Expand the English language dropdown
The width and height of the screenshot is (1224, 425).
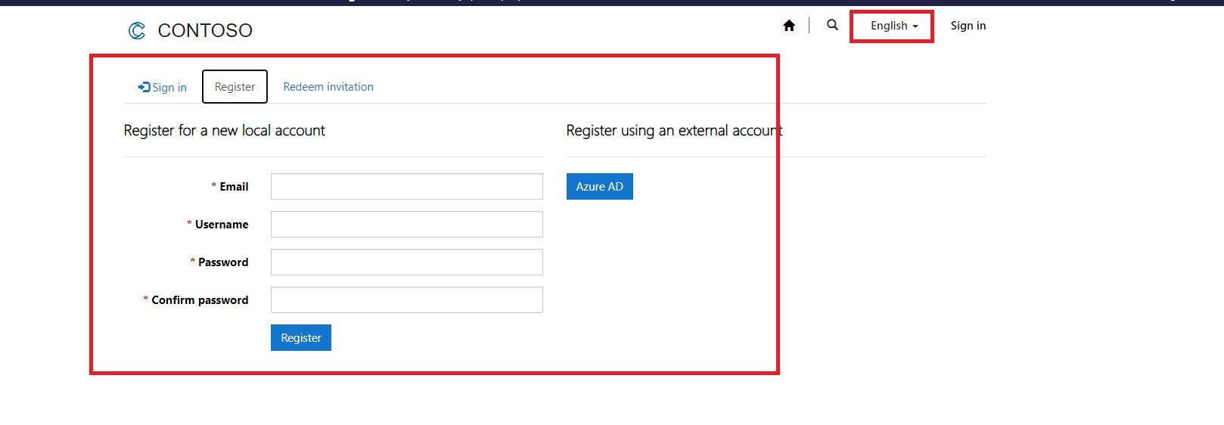click(x=893, y=26)
